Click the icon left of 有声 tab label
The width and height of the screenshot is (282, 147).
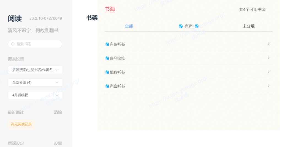click(181, 26)
